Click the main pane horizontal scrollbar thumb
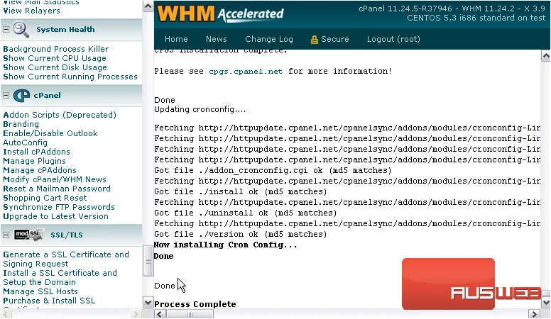This screenshot has height=319, width=551. [190, 314]
